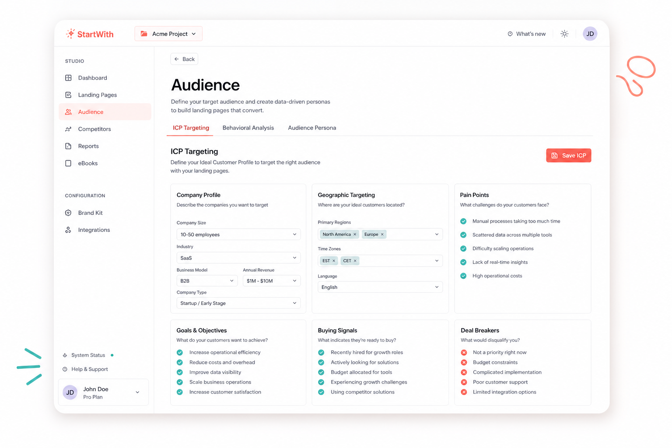The width and height of the screenshot is (672, 448).
Task: Click the JD avatar in header
Action: [x=590, y=34]
